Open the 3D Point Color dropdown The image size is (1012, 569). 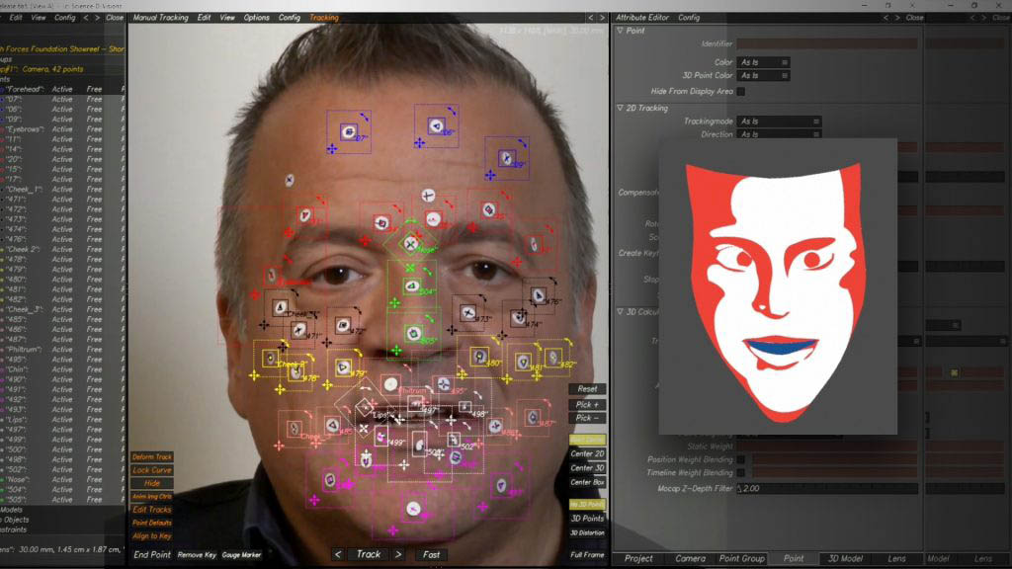pyautogui.click(x=764, y=75)
